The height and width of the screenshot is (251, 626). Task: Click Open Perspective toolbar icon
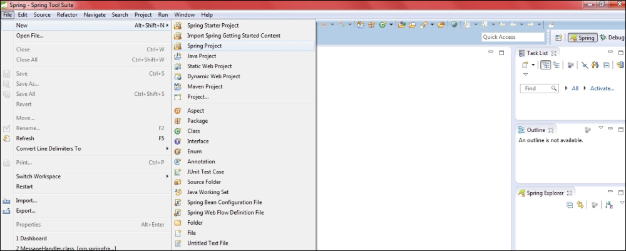coord(558,38)
